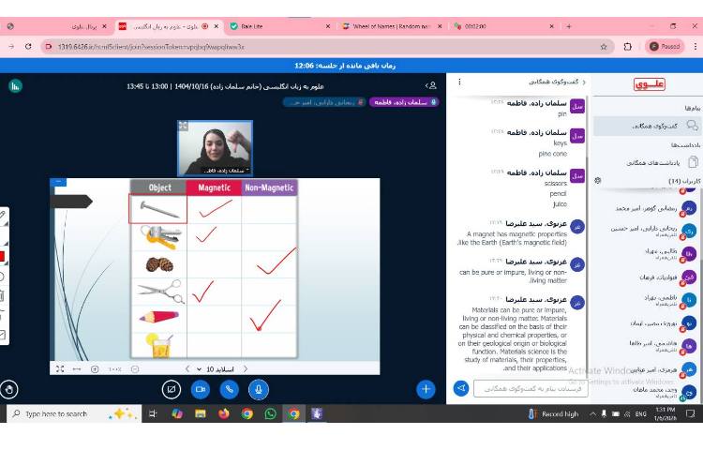
Task: Open Task View on the taskbar
Action: 153,413
